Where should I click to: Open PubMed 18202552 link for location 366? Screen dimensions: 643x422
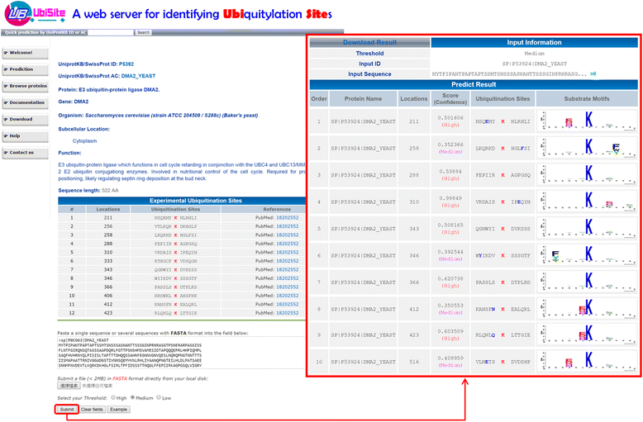coord(287,287)
